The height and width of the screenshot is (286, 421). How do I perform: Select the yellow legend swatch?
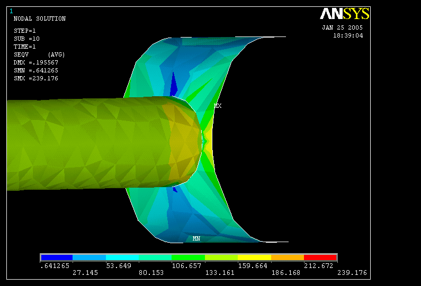[254, 257]
